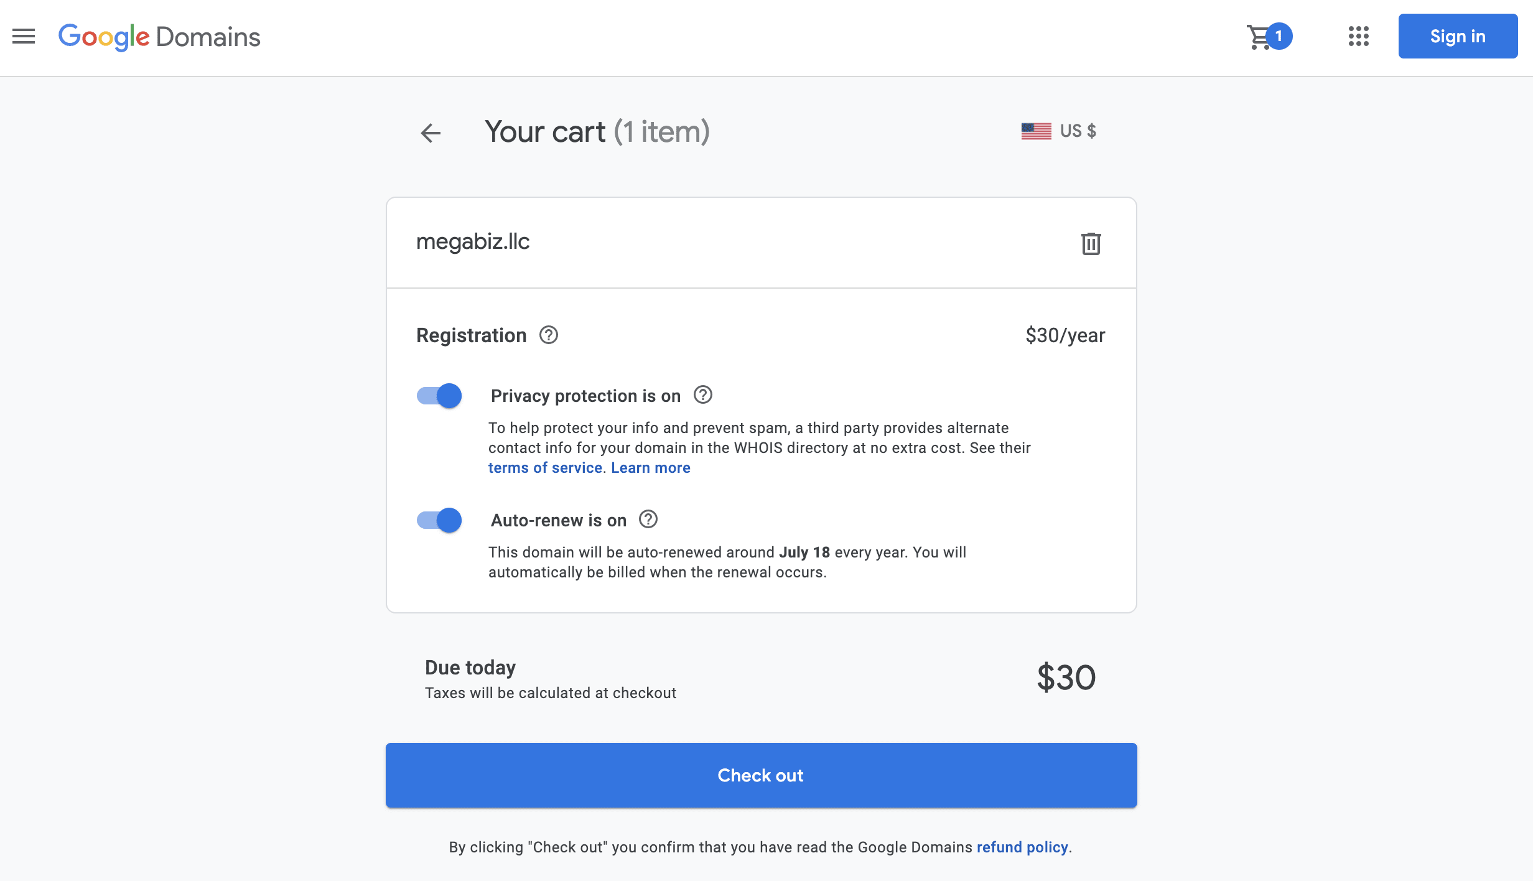This screenshot has height=881, width=1533.
Task: Open the Google apps grid
Action: point(1359,37)
